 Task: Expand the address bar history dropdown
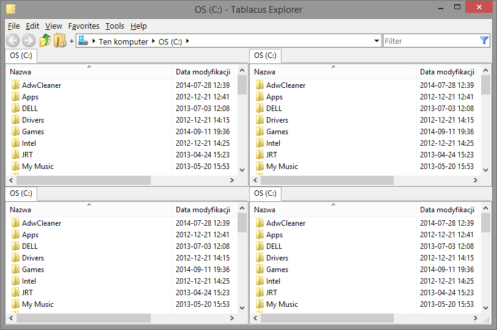coord(376,41)
